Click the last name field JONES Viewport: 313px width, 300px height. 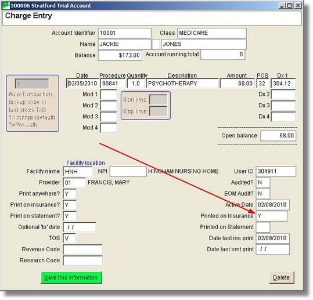[x=204, y=44]
